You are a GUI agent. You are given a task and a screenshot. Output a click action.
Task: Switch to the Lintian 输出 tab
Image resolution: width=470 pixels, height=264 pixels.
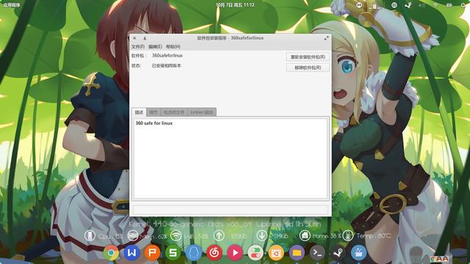202,112
